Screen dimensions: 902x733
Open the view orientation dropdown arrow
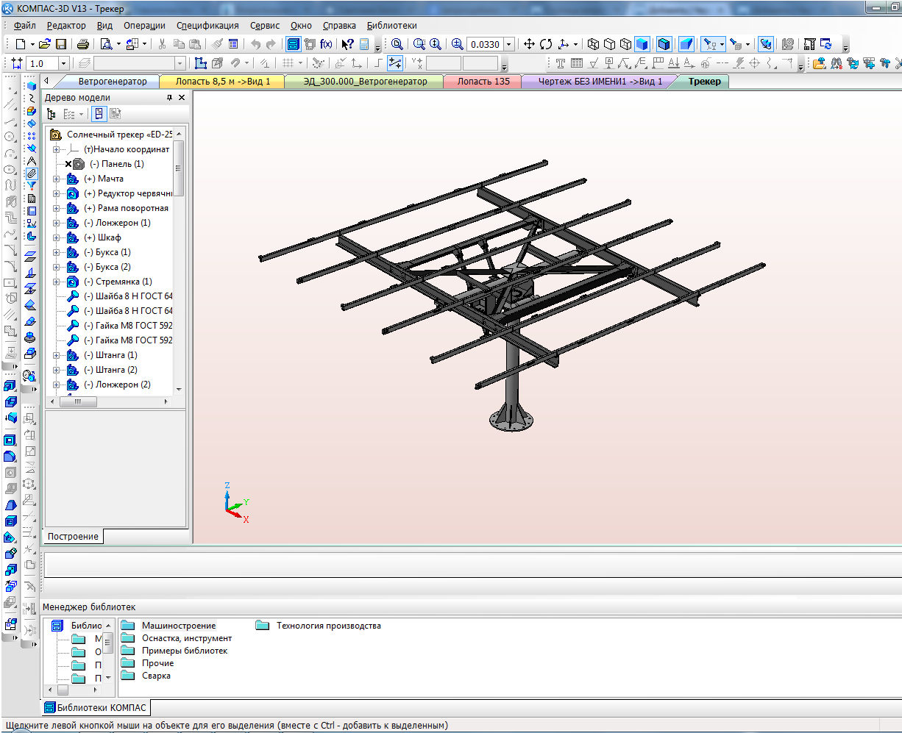point(576,44)
